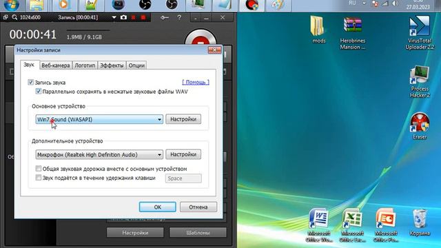The image size is (441, 248).
Task: Open the Помощь help link
Action: pyautogui.click(x=196, y=82)
